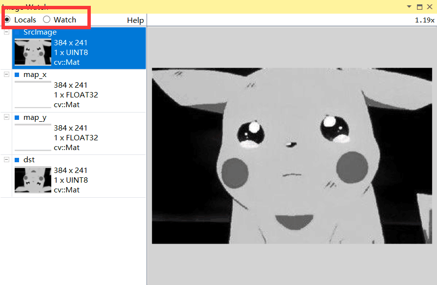Select the map_y variable name
Screen dimensions: 437x285
(35, 117)
